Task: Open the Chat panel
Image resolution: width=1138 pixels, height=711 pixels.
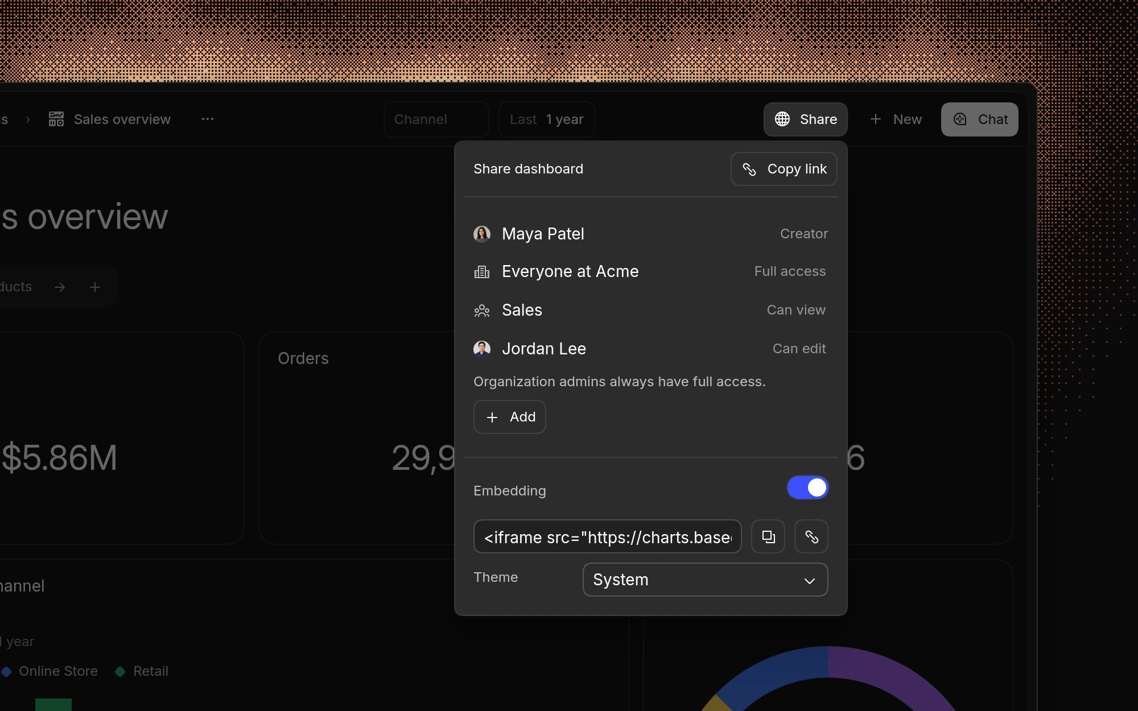Action: [x=980, y=119]
